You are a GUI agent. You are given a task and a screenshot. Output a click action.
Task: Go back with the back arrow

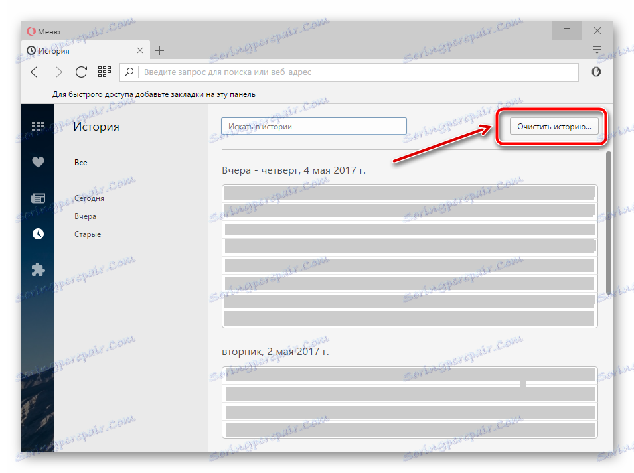[35, 72]
